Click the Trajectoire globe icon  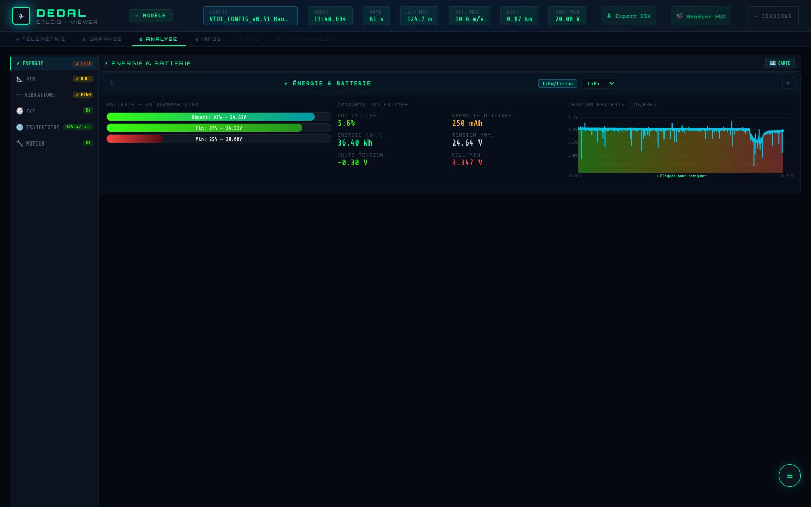(x=20, y=127)
